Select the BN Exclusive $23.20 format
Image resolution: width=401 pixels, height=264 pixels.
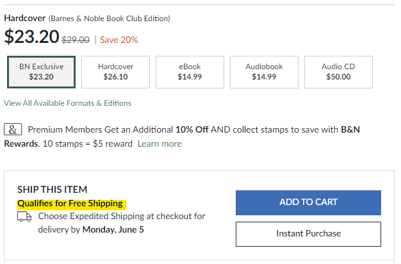[x=41, y=72]
